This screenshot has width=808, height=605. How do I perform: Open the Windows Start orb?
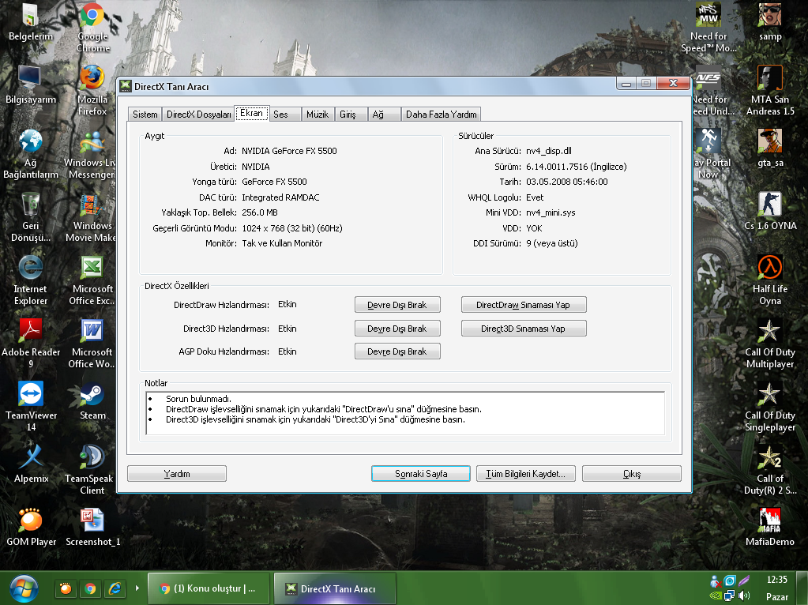[x=24, y=589]
